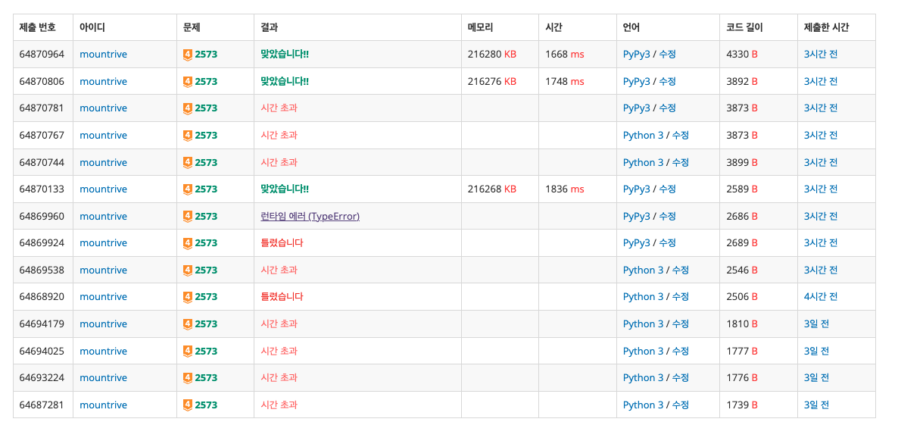The image size is (898, 422).
Task: Edit submission 64693224 via 수정 link
Action: 681,378
